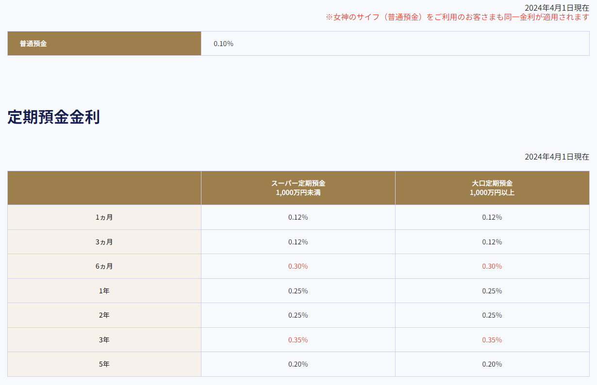The image size is (597, 385).
Task: Select the 1ヵ月 row label
Action: pyautogui.click(x=104, y=217)
